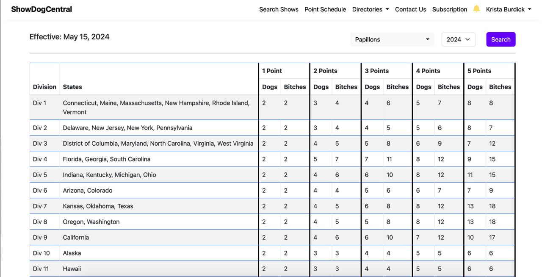Image resolution: width=542 pixels, height=277 pixels.
Task: Expand the Directories dropdown menu
Action: 370,9
